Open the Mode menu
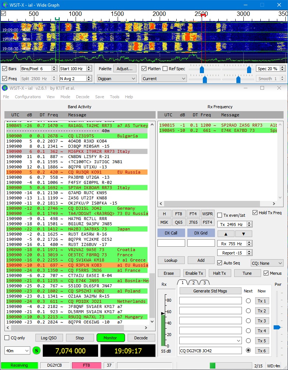Screen dimensions: 288x370 pos(65,97)
